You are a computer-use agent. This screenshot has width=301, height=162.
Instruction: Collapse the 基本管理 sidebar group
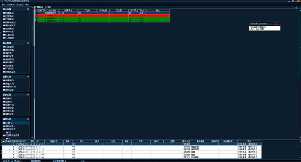(x=28, y=43)
